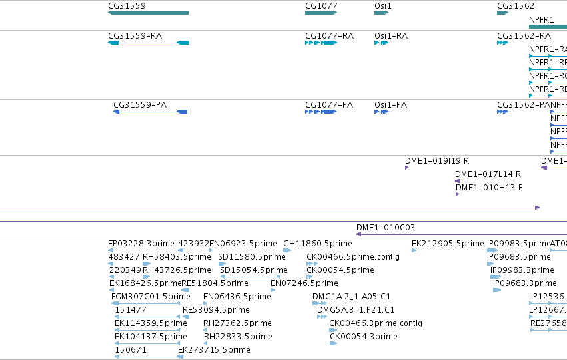
Task: Click the DME1-010C03 BAC label
Action: tap(386, 228)
